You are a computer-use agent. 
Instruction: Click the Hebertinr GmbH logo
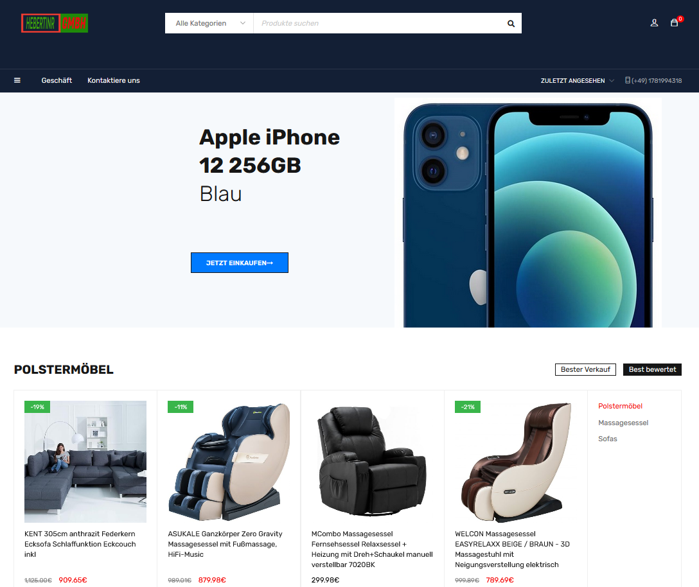[55, 23]
